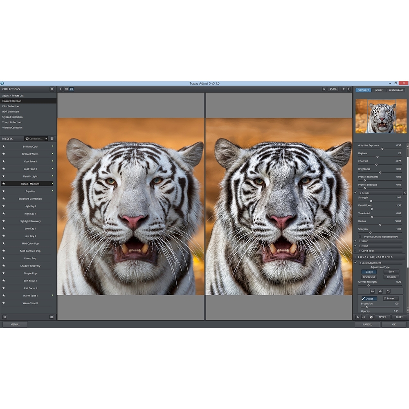Open the camera snapshot icon below presets
The width and height of the screenshot is (409, 409).
point(52,317)
